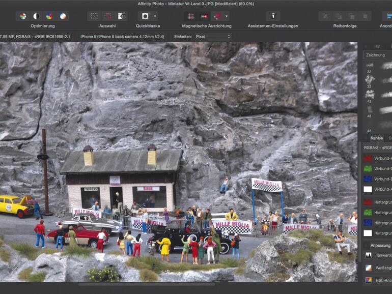Click the blue Verbund channel swatch
The width and height of the screenshot is (392, 294).
(368, 179)
